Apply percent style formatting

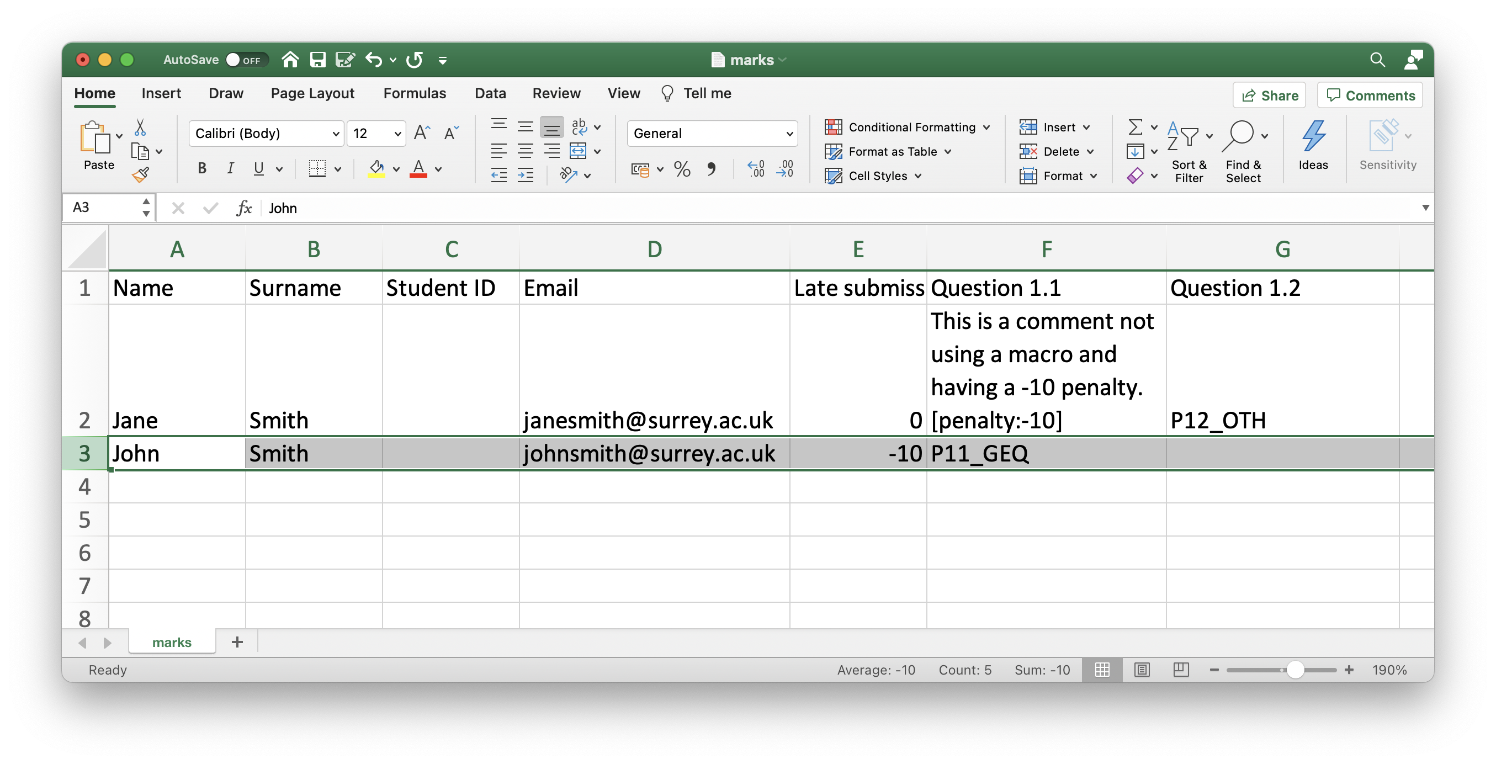682,169
